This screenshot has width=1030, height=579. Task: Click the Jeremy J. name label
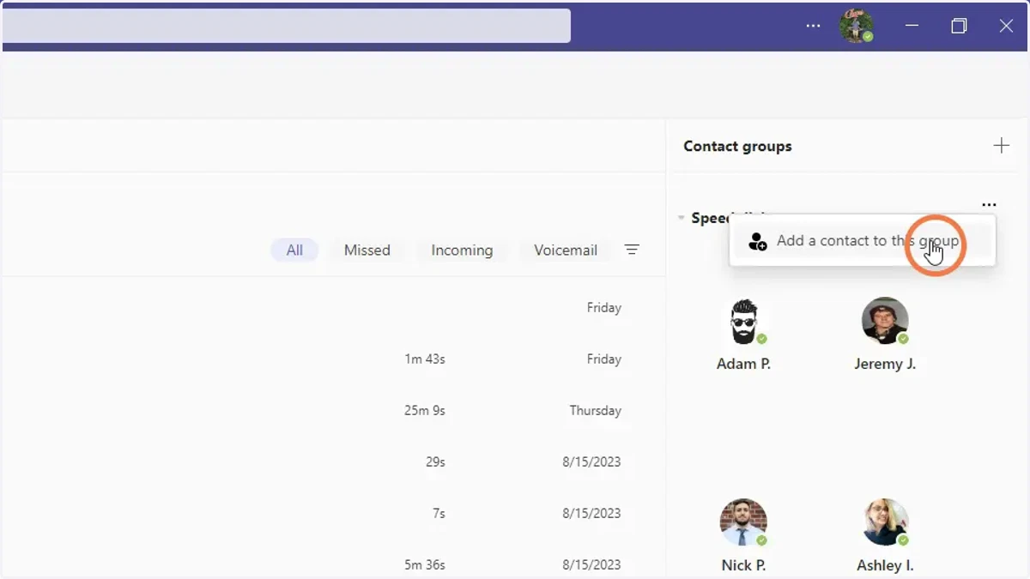[885, 364]
